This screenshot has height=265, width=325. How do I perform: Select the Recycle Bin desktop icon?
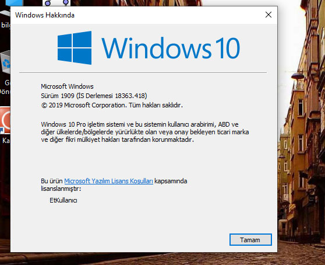tap(5, 62)
